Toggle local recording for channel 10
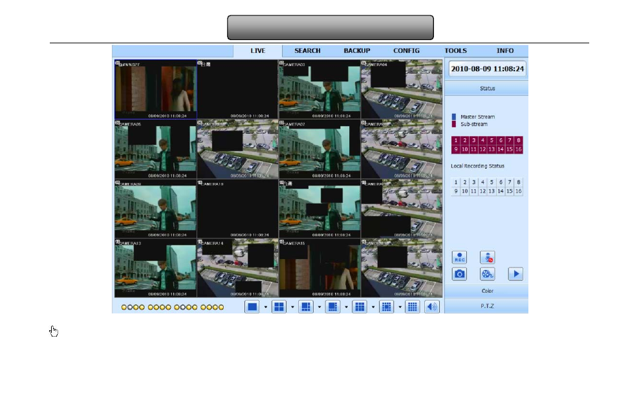Viewport: 617px width, 411px height. pos(465,191)
